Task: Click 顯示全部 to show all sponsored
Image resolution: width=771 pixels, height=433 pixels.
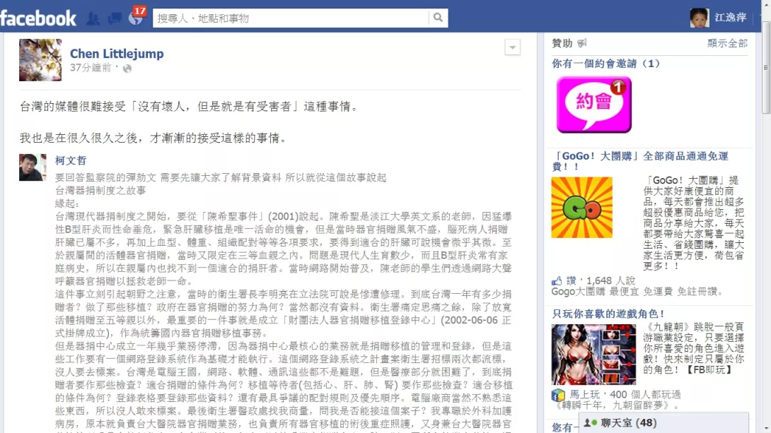Action: [x=727, y=43]
